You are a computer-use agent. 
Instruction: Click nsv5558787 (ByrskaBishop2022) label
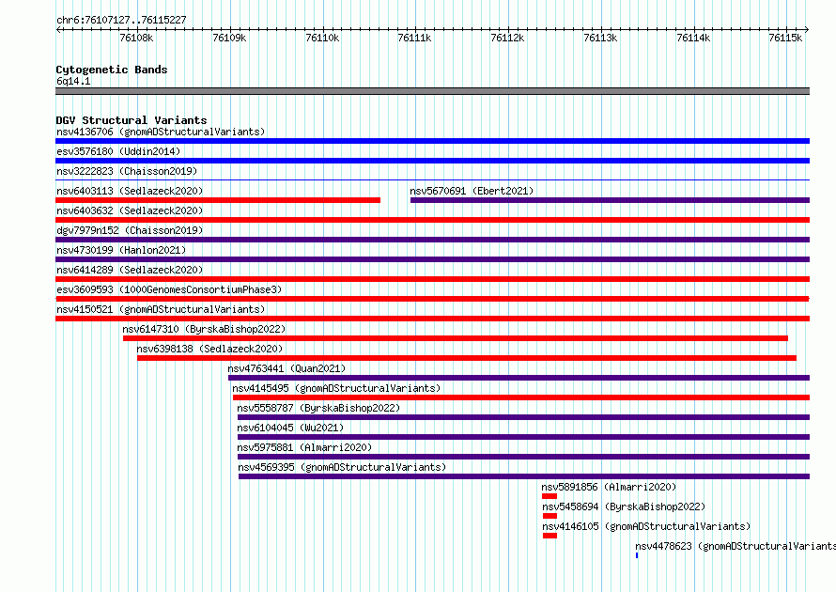(x=318, y=408)
